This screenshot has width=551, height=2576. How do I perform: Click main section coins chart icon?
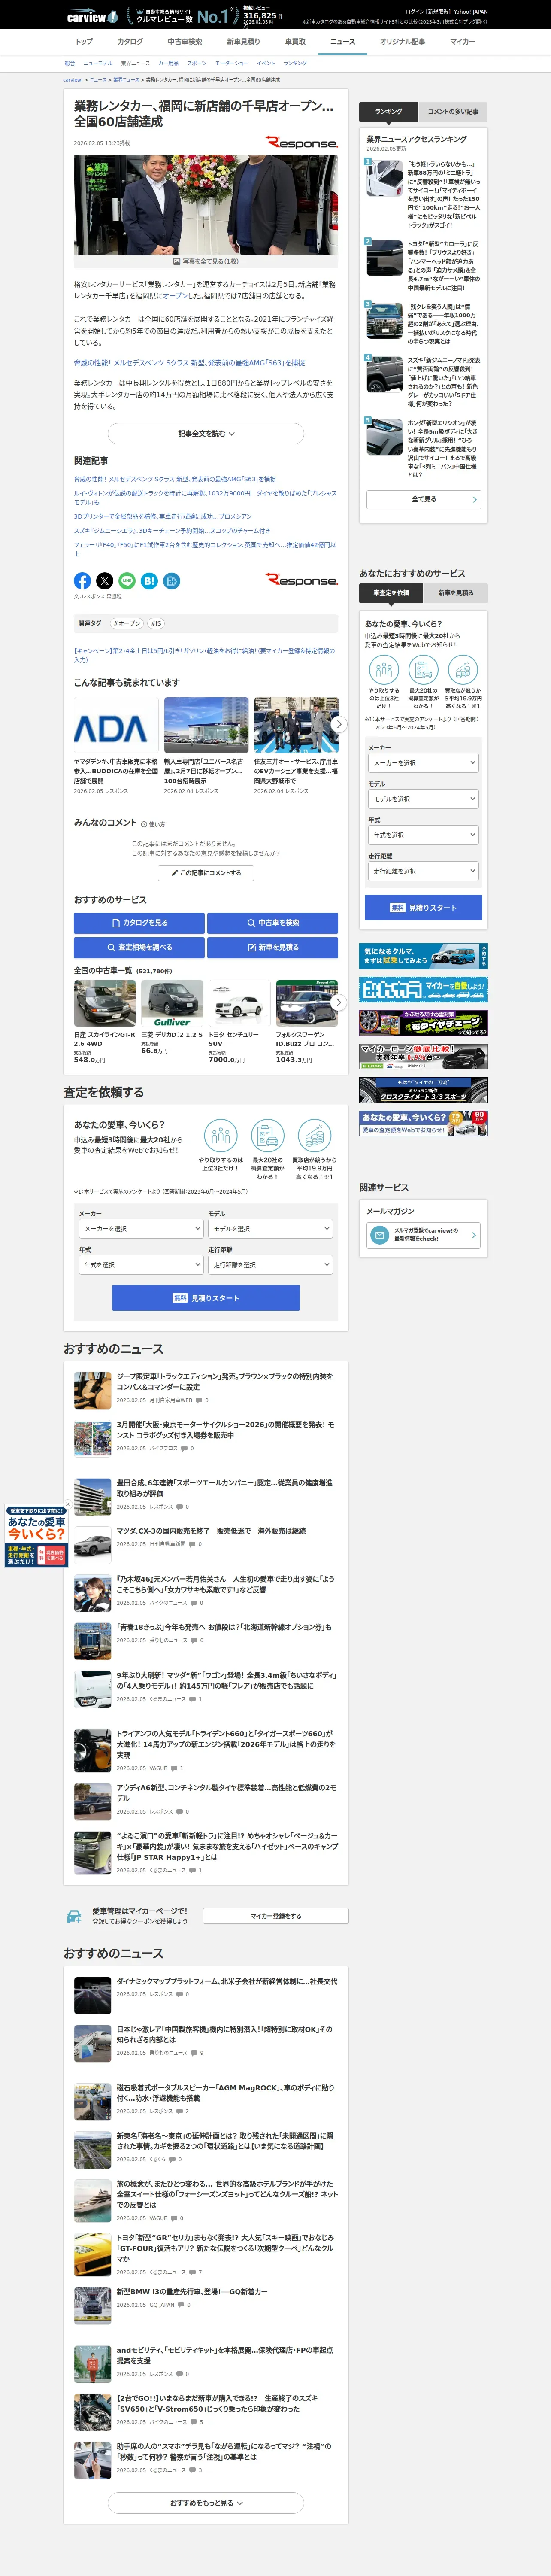coord(314,1136)
